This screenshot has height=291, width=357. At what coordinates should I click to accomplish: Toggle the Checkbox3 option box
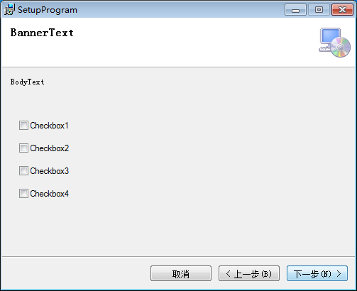(23, 171)
